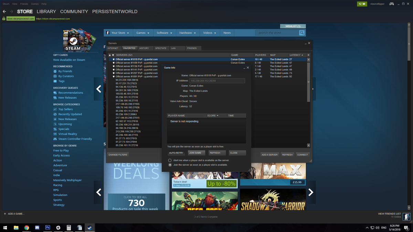Expand the Hardware dropdown menu
The image size is (413, 232).
(187, 33)
